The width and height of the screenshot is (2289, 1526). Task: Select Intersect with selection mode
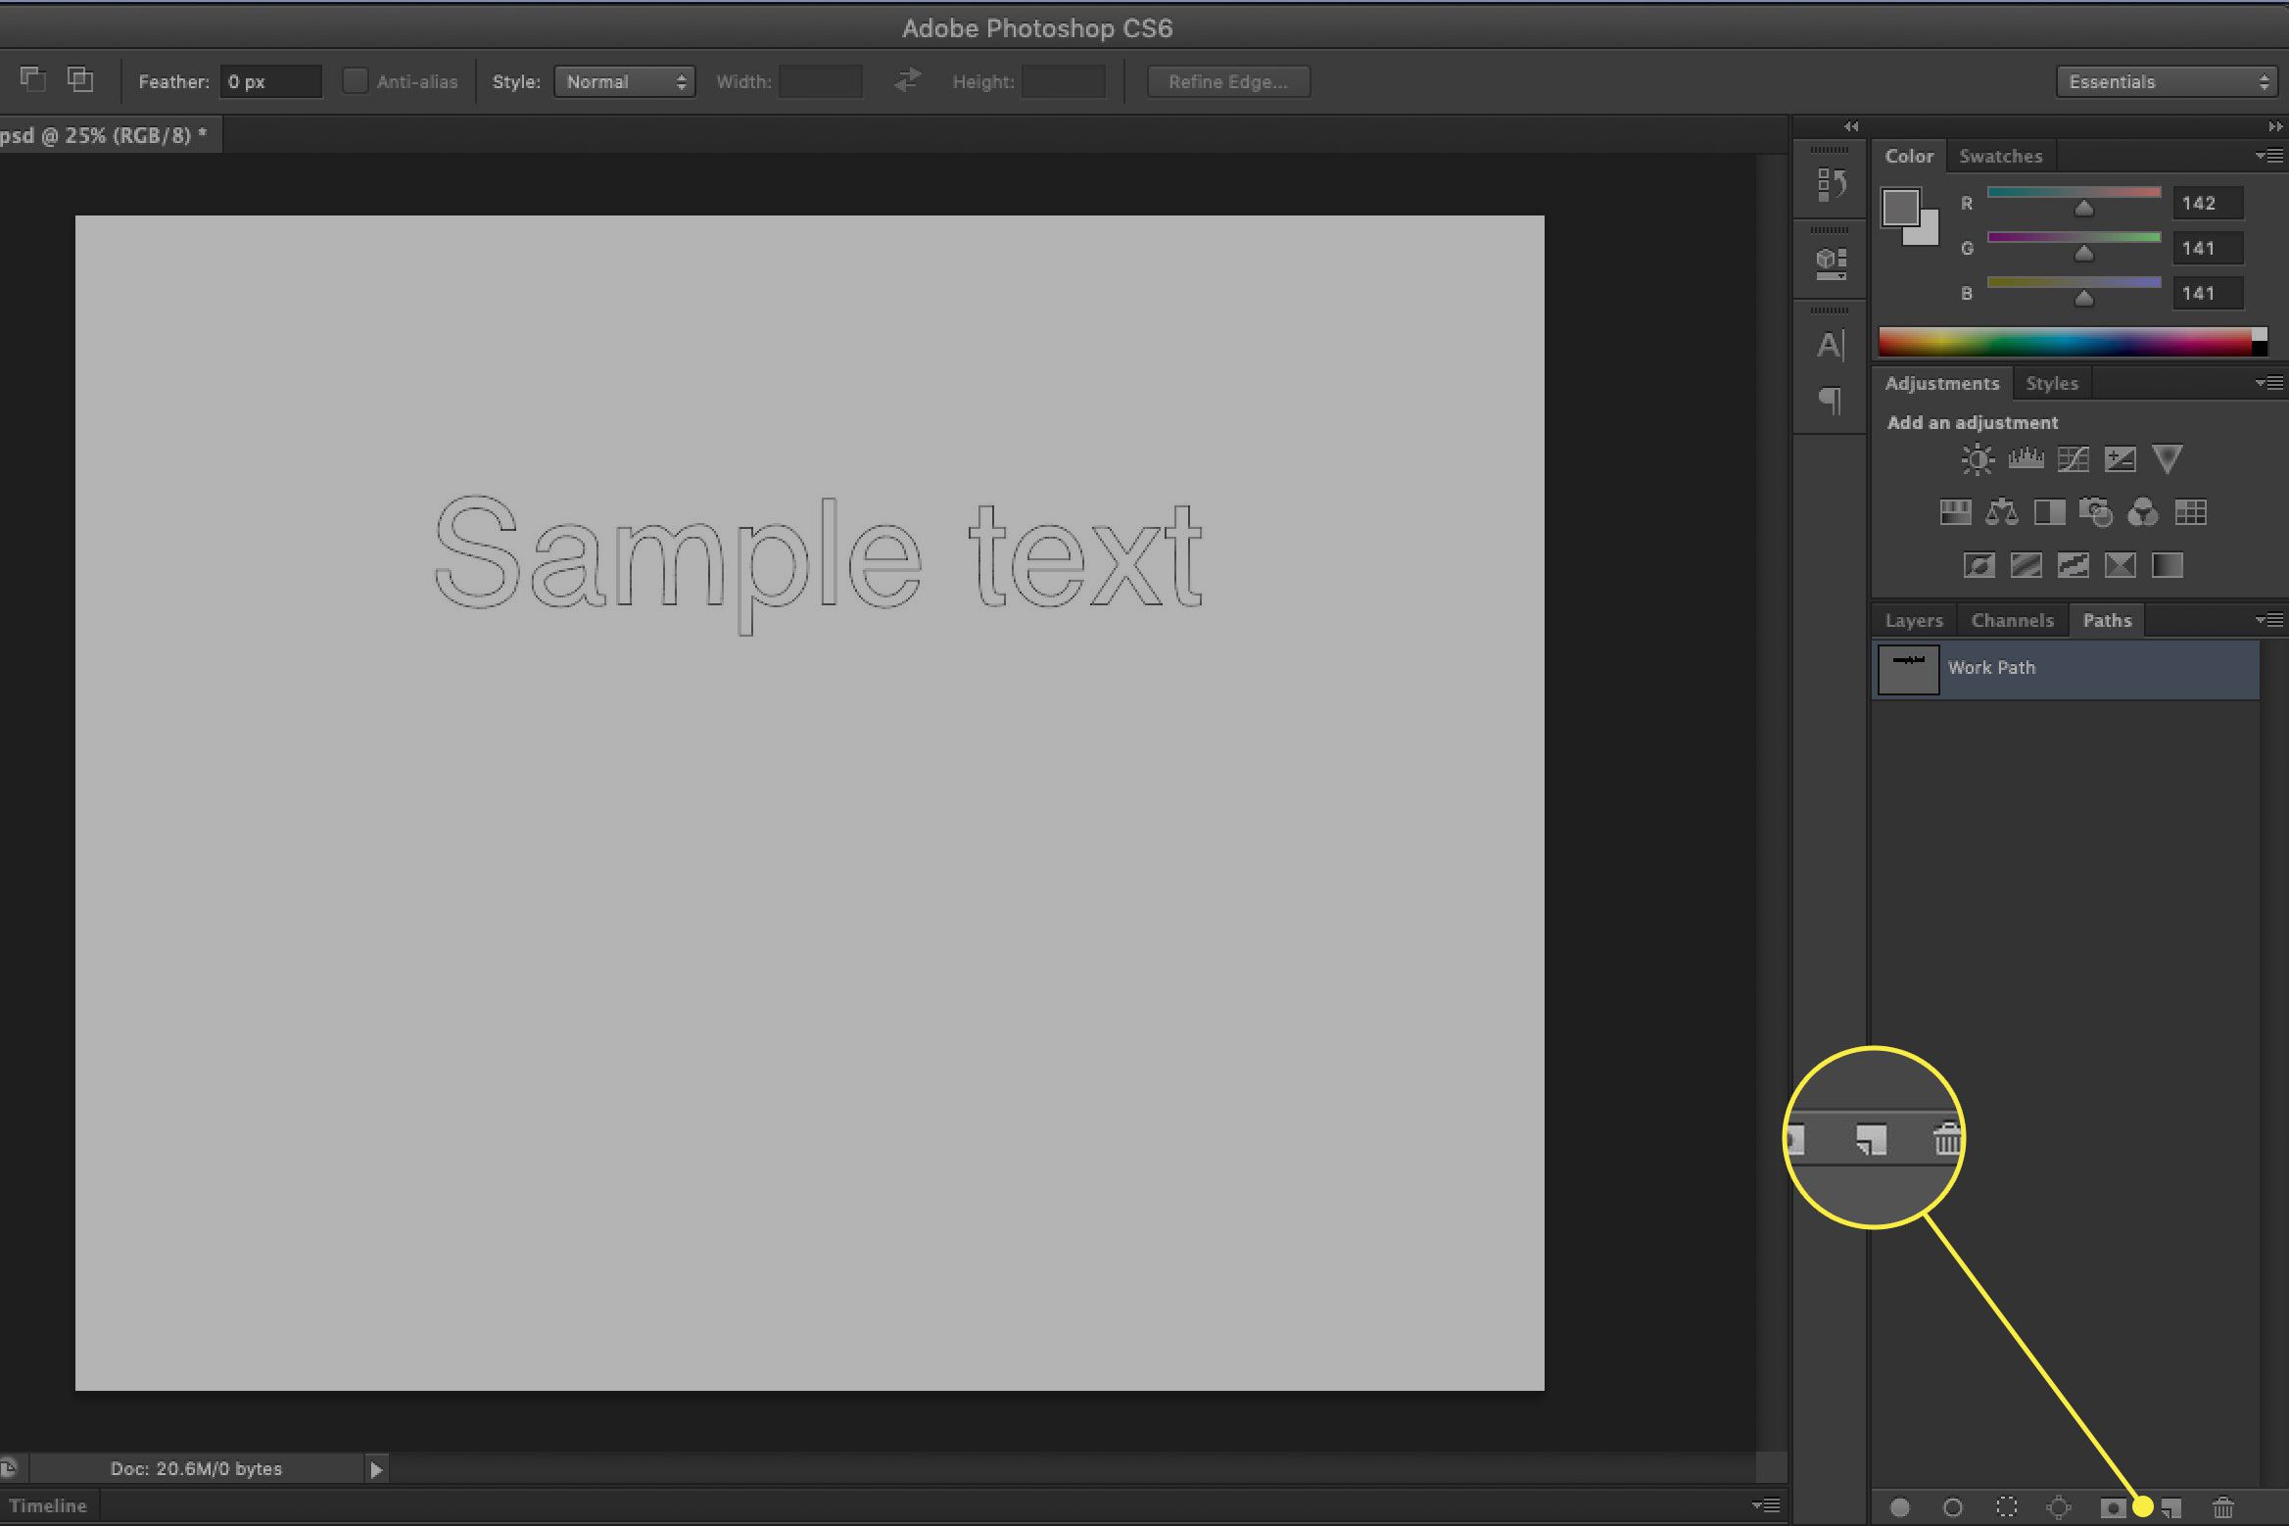point(79,79)
